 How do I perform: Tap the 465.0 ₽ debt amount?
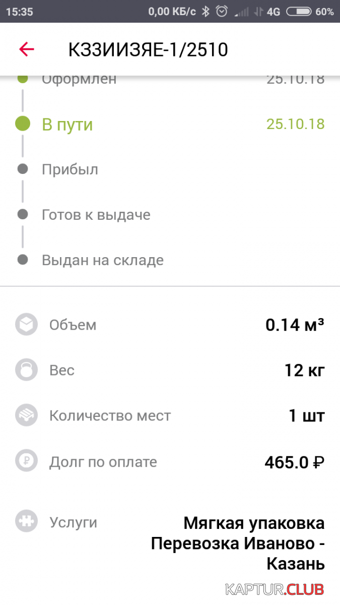294,462
